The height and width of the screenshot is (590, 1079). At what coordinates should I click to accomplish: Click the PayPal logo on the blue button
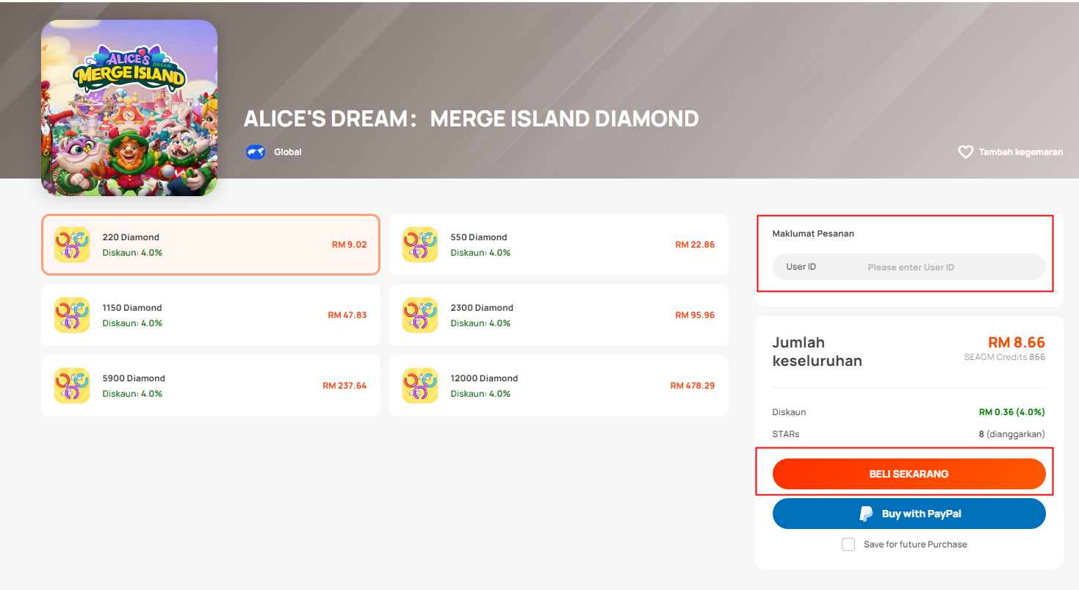pos(867,514)
